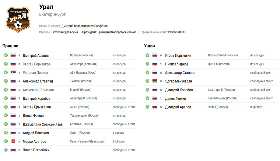Click the Пришли section heading
Image resolution: width=280 pixels, height=161 pixels.
click(x=10, y=46)
